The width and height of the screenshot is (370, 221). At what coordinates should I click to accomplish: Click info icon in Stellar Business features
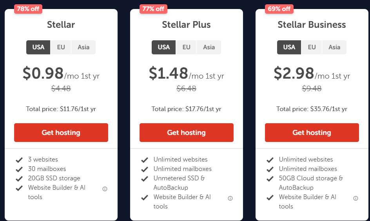click(x=355, y=198)
